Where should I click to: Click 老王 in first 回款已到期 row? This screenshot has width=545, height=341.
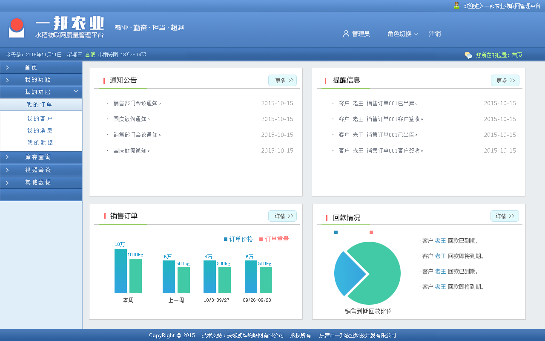(x=440, y=240)
